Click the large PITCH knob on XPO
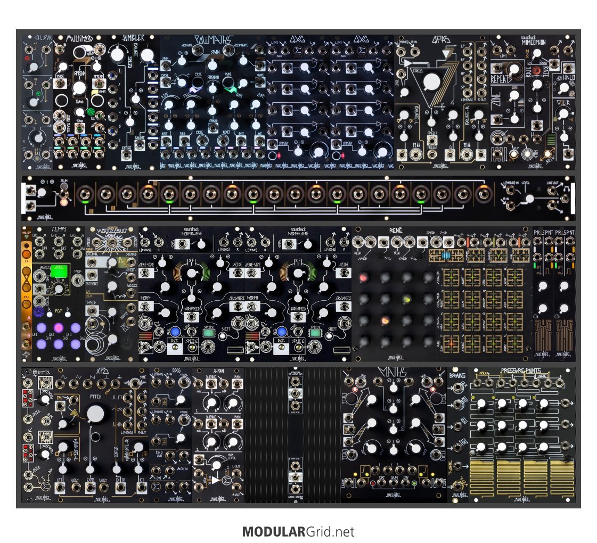 pos(95,414)
